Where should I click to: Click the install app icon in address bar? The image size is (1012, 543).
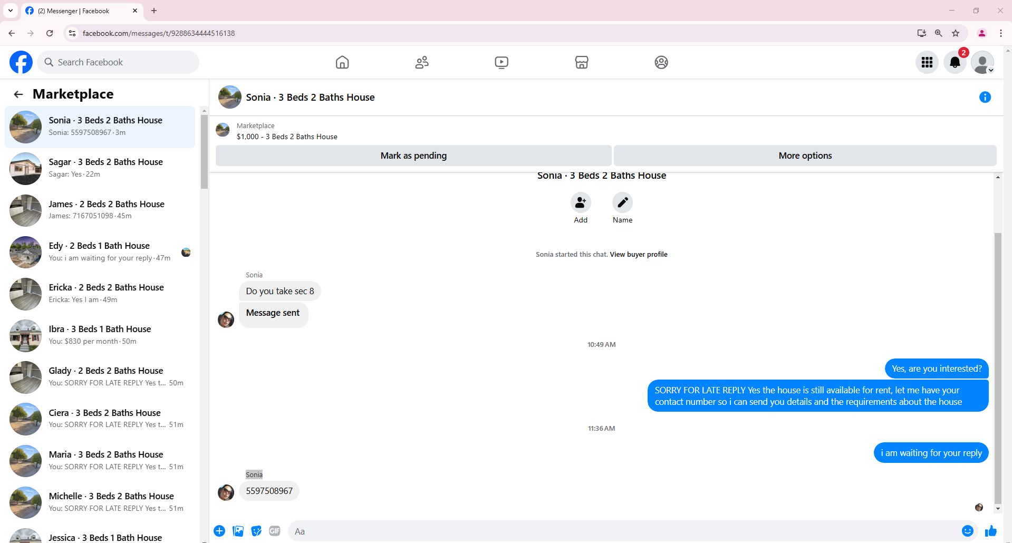[922, 33]
